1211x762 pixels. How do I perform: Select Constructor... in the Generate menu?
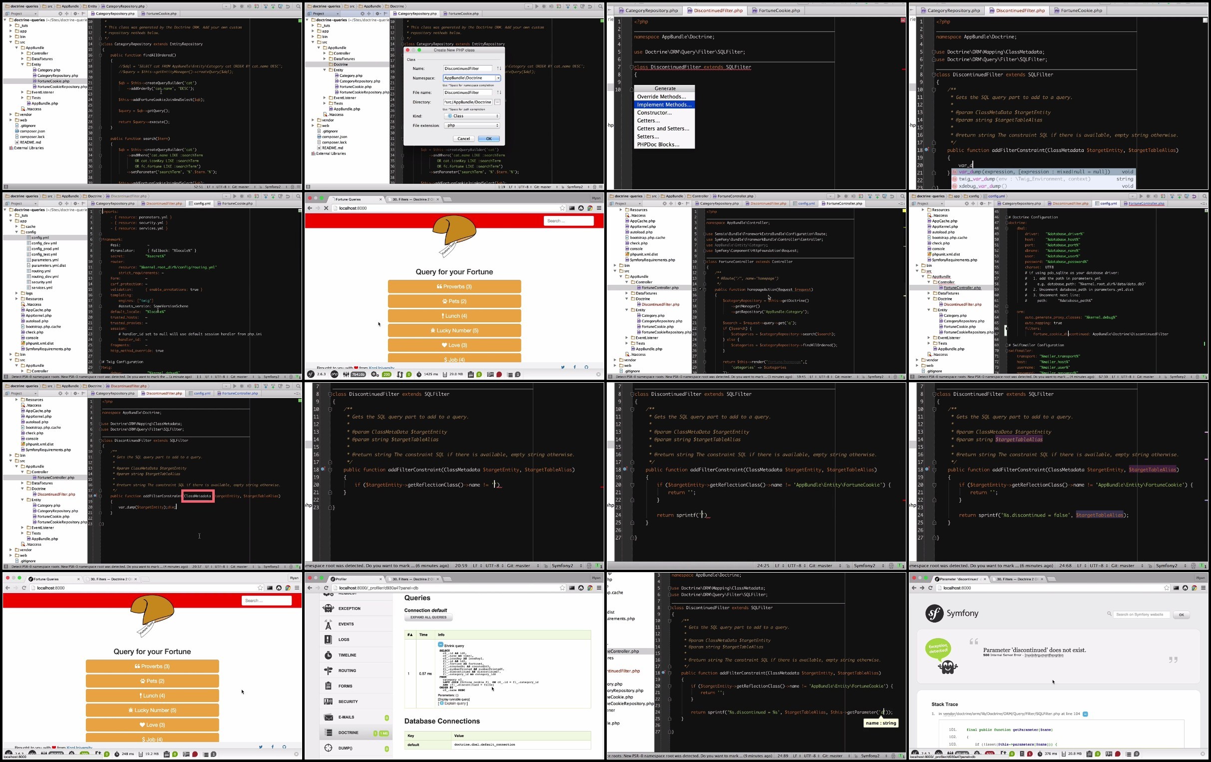coord(664,113)
